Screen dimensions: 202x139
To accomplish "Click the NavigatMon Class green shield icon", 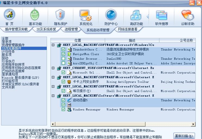I will [69, 54].
